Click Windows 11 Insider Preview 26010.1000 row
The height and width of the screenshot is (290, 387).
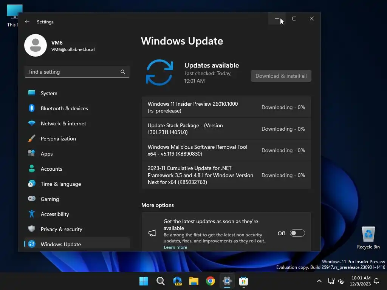click(226, 107)
